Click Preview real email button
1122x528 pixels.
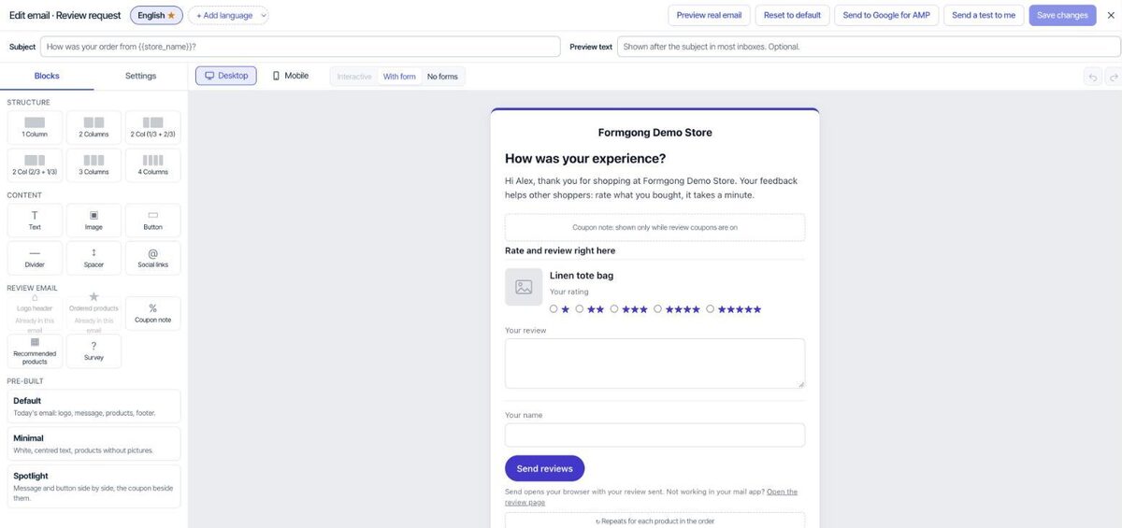pyautogui.click(x=709, y=15)
